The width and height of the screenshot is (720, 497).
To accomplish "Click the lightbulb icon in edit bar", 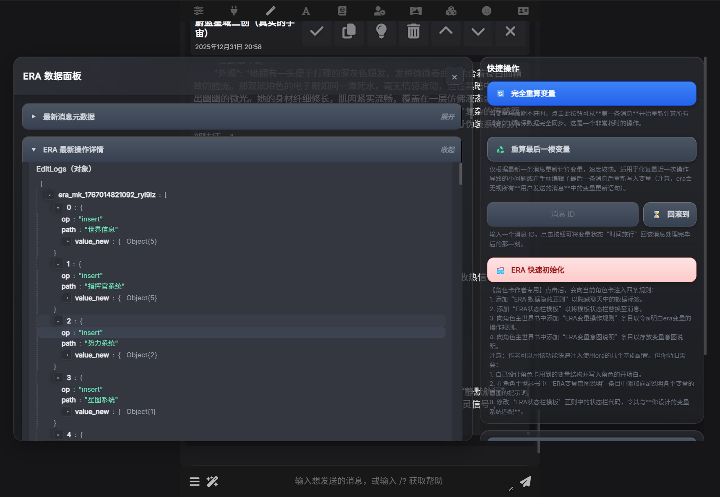I will (381, 31).
